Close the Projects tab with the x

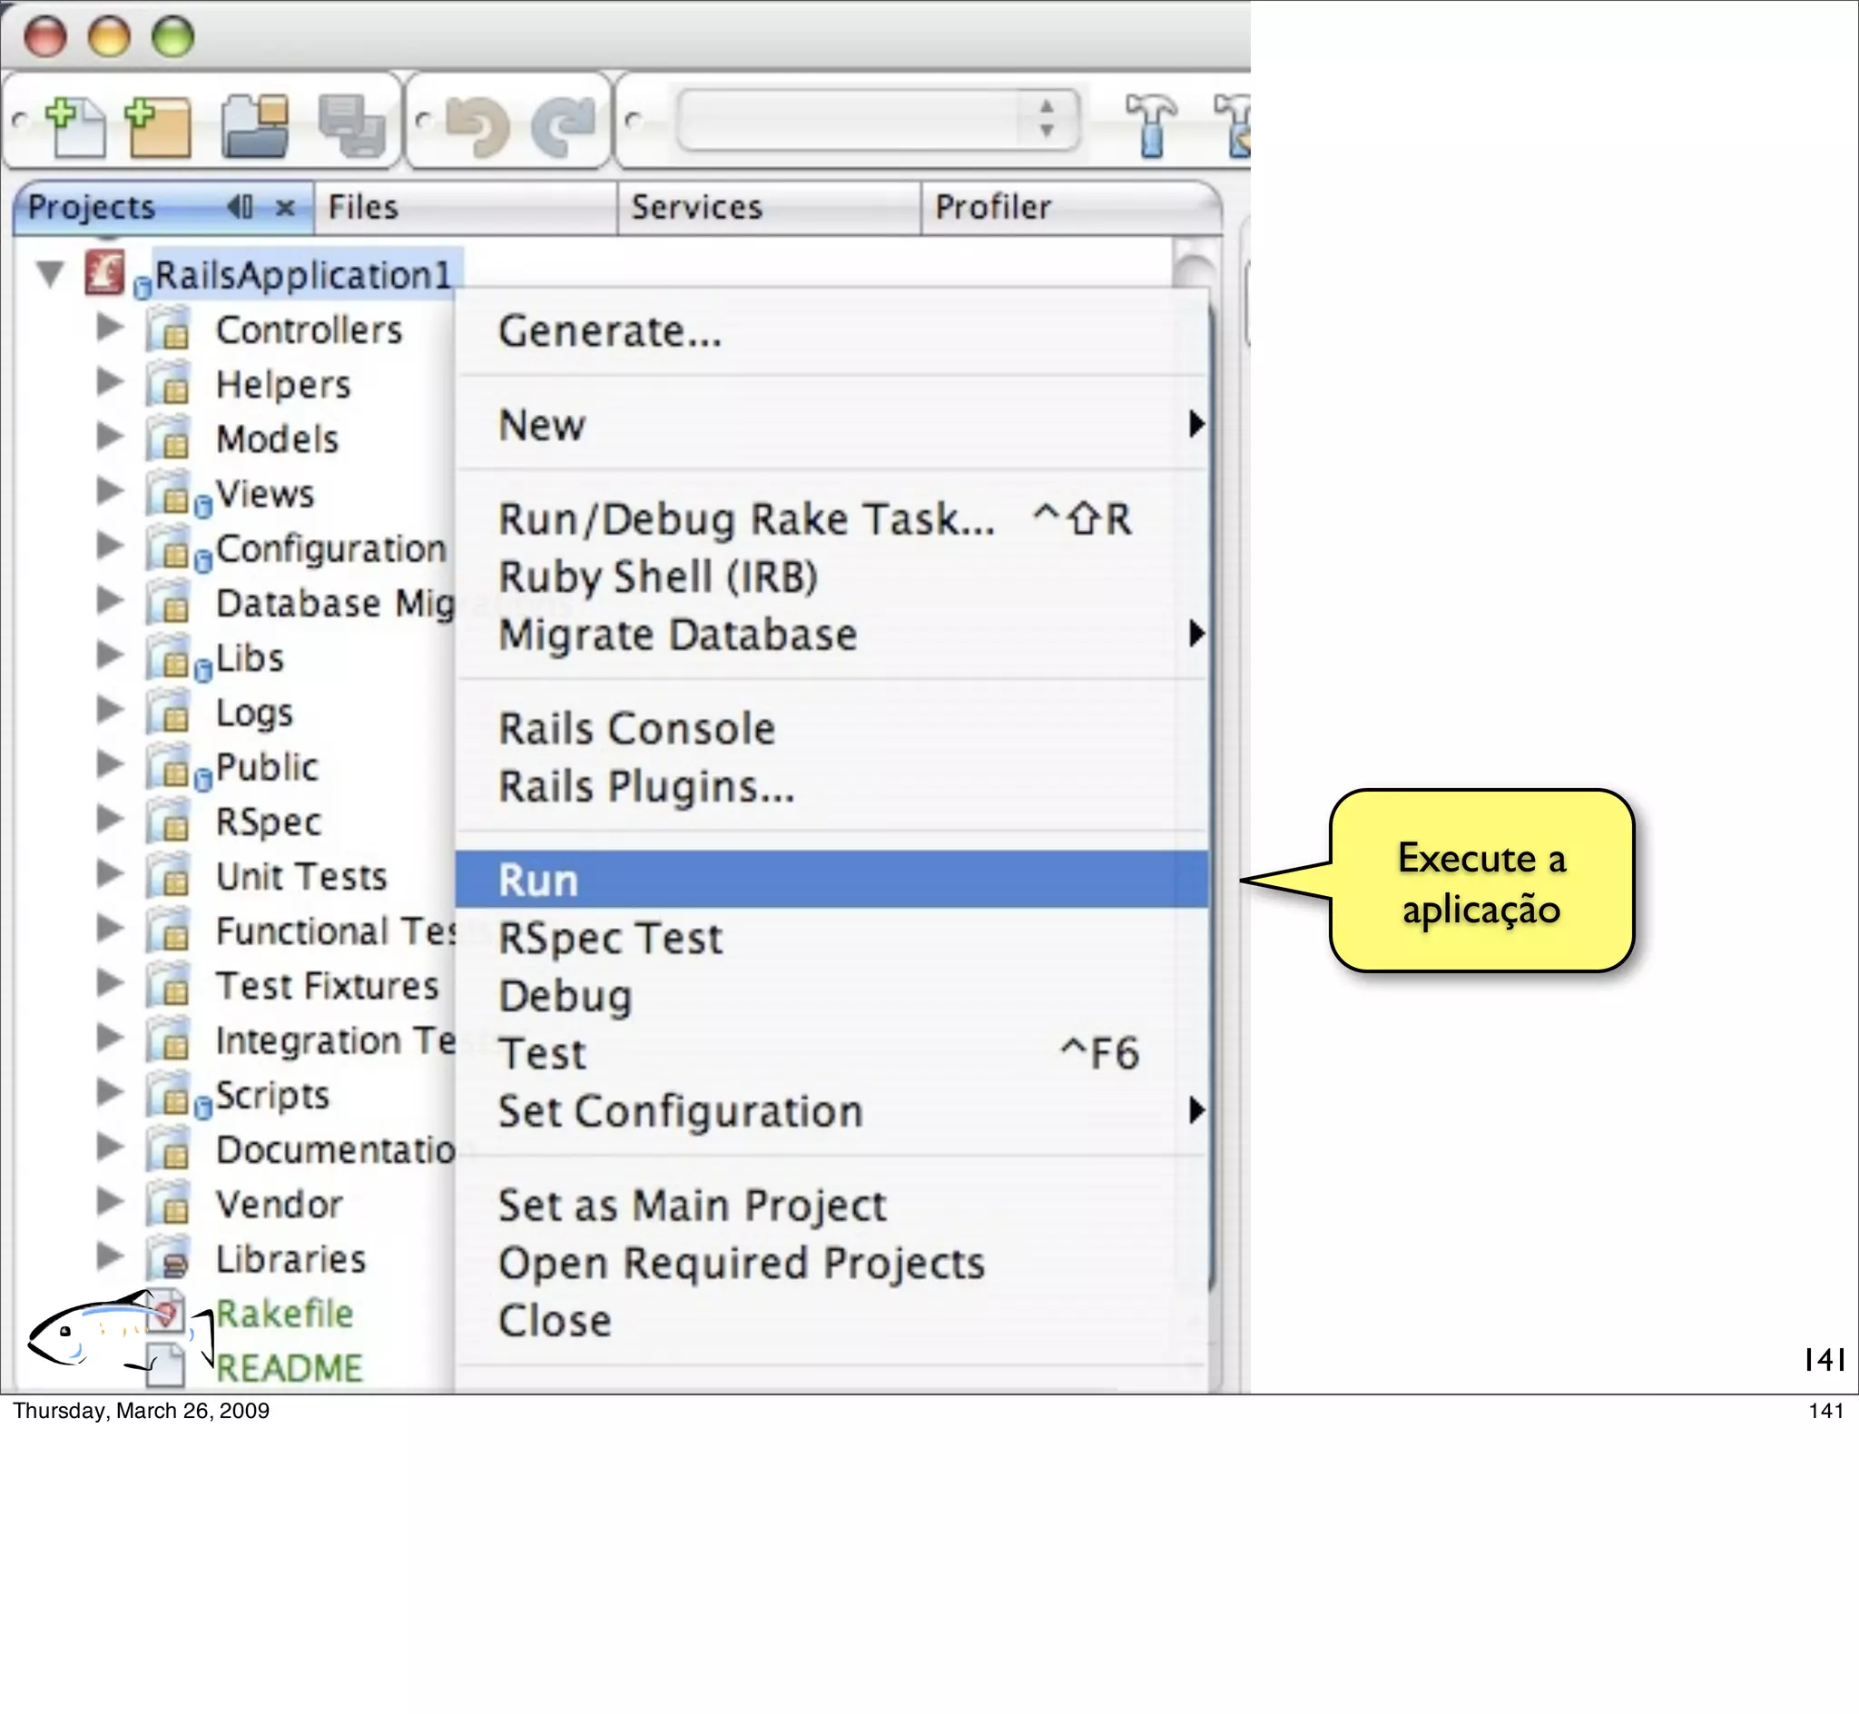(x=286, y=207)
